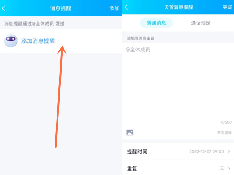Tap the 0/500 character counter
Screen dimensions: 234x175
coord(226,122)
